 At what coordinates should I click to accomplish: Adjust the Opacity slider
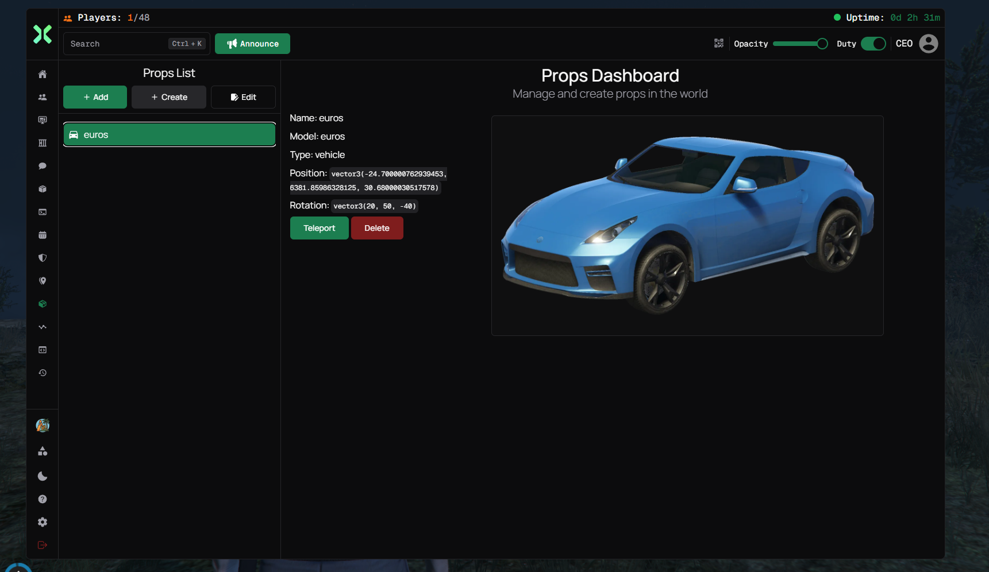[801, 44]
